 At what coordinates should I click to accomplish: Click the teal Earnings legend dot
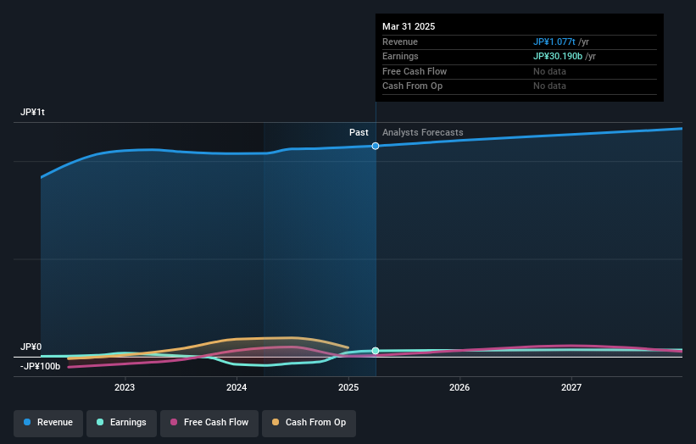click(x=100, y=422)
